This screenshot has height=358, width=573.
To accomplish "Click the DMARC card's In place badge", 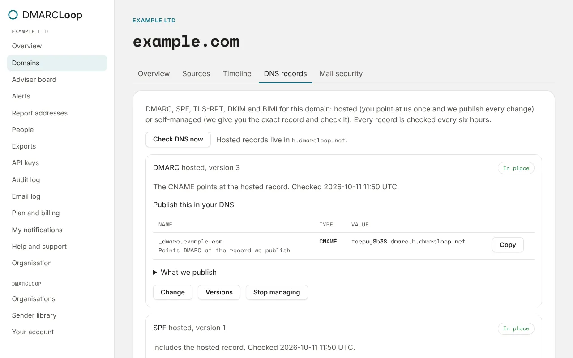I will click(516, 168).
